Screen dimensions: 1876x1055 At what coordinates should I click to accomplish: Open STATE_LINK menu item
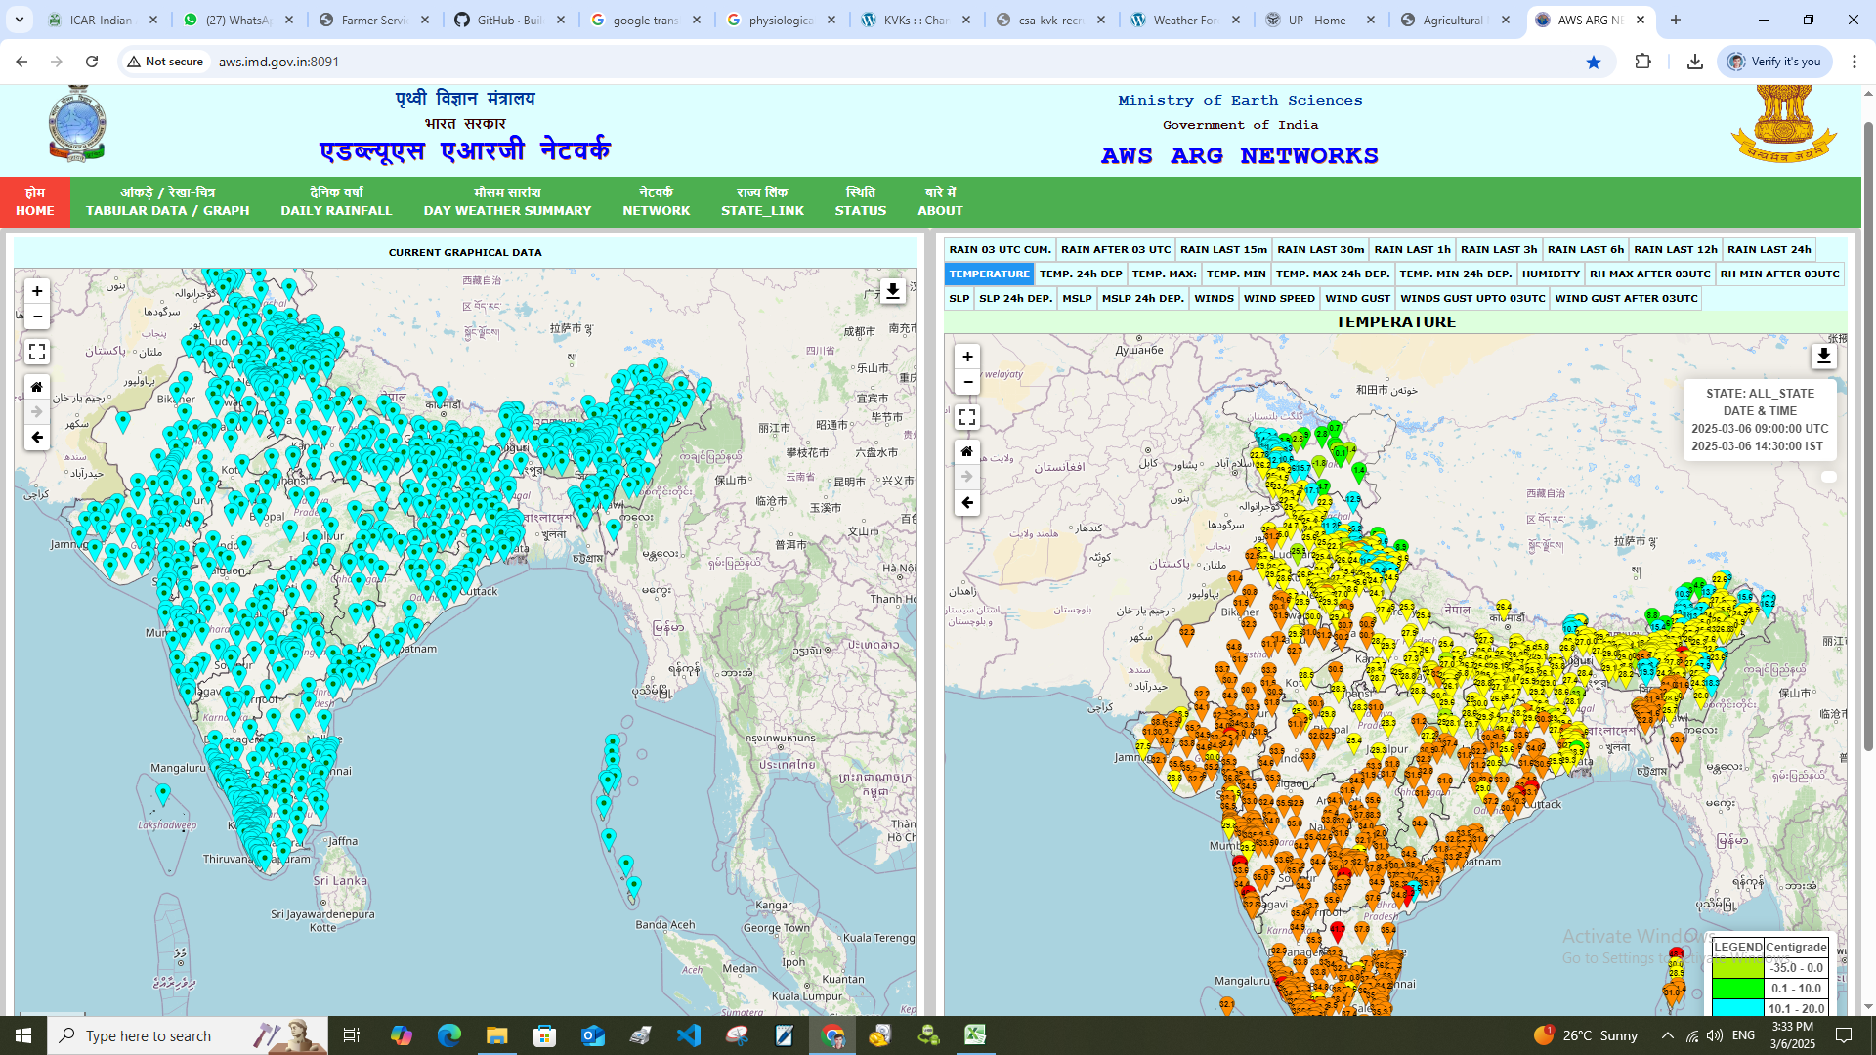click(763, 202)
